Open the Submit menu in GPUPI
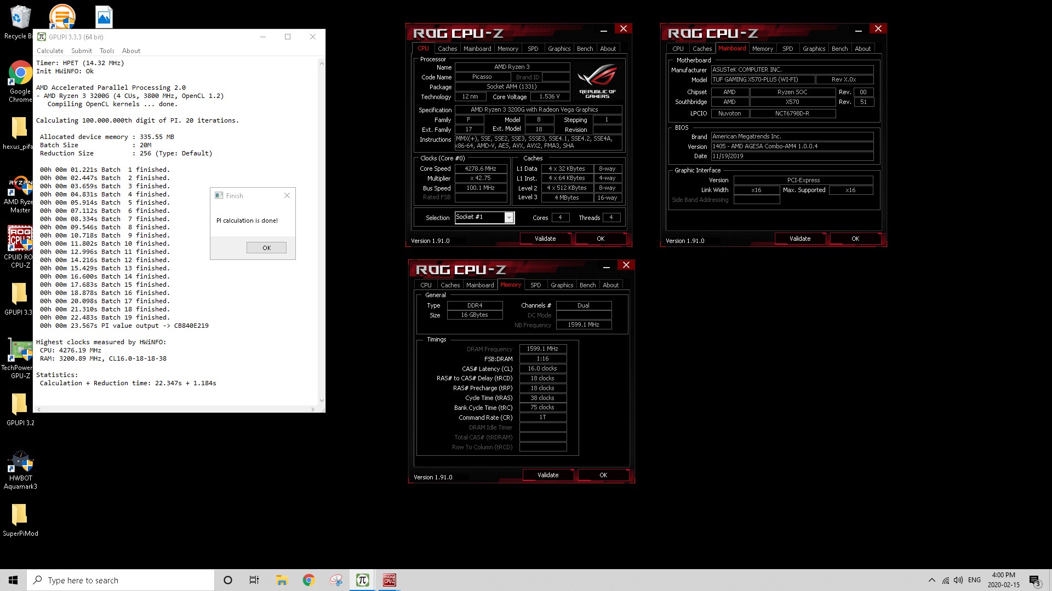 (82, 51)
